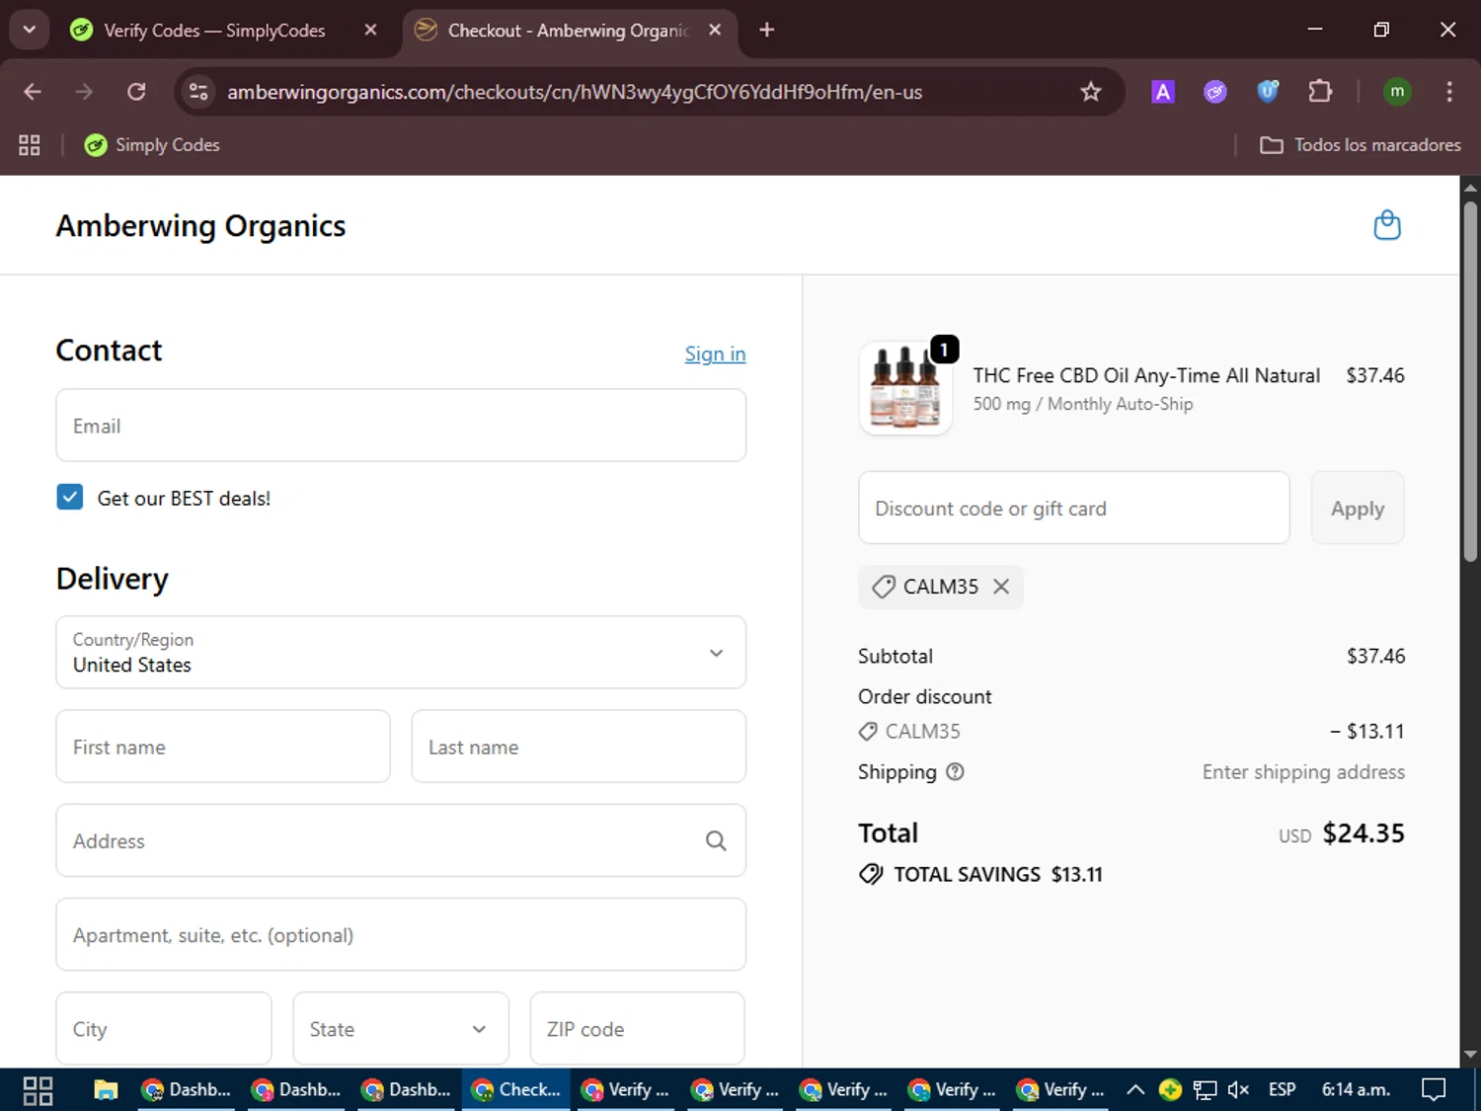The height and width of the screenshot is (1111, 1481).
Task: Close the Checkout - Amberwing Organics tab
Action: [x=715, y=30]
